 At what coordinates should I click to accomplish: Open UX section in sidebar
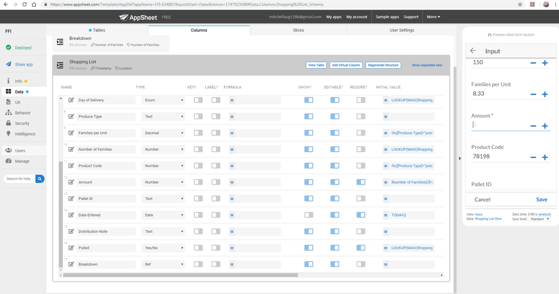[17, 102]
